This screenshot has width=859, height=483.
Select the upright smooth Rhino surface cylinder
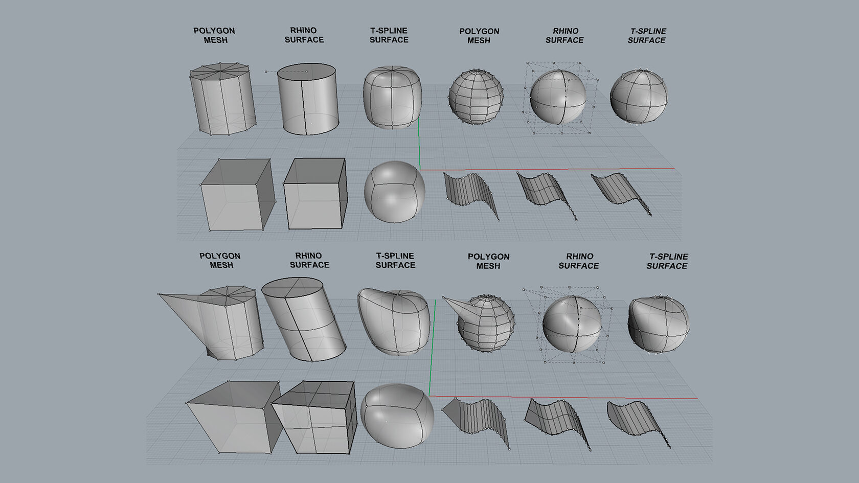[x=307, y=99]
